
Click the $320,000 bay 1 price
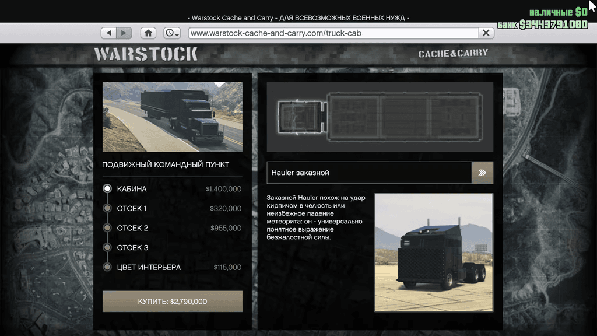click(x=226, y=208)
